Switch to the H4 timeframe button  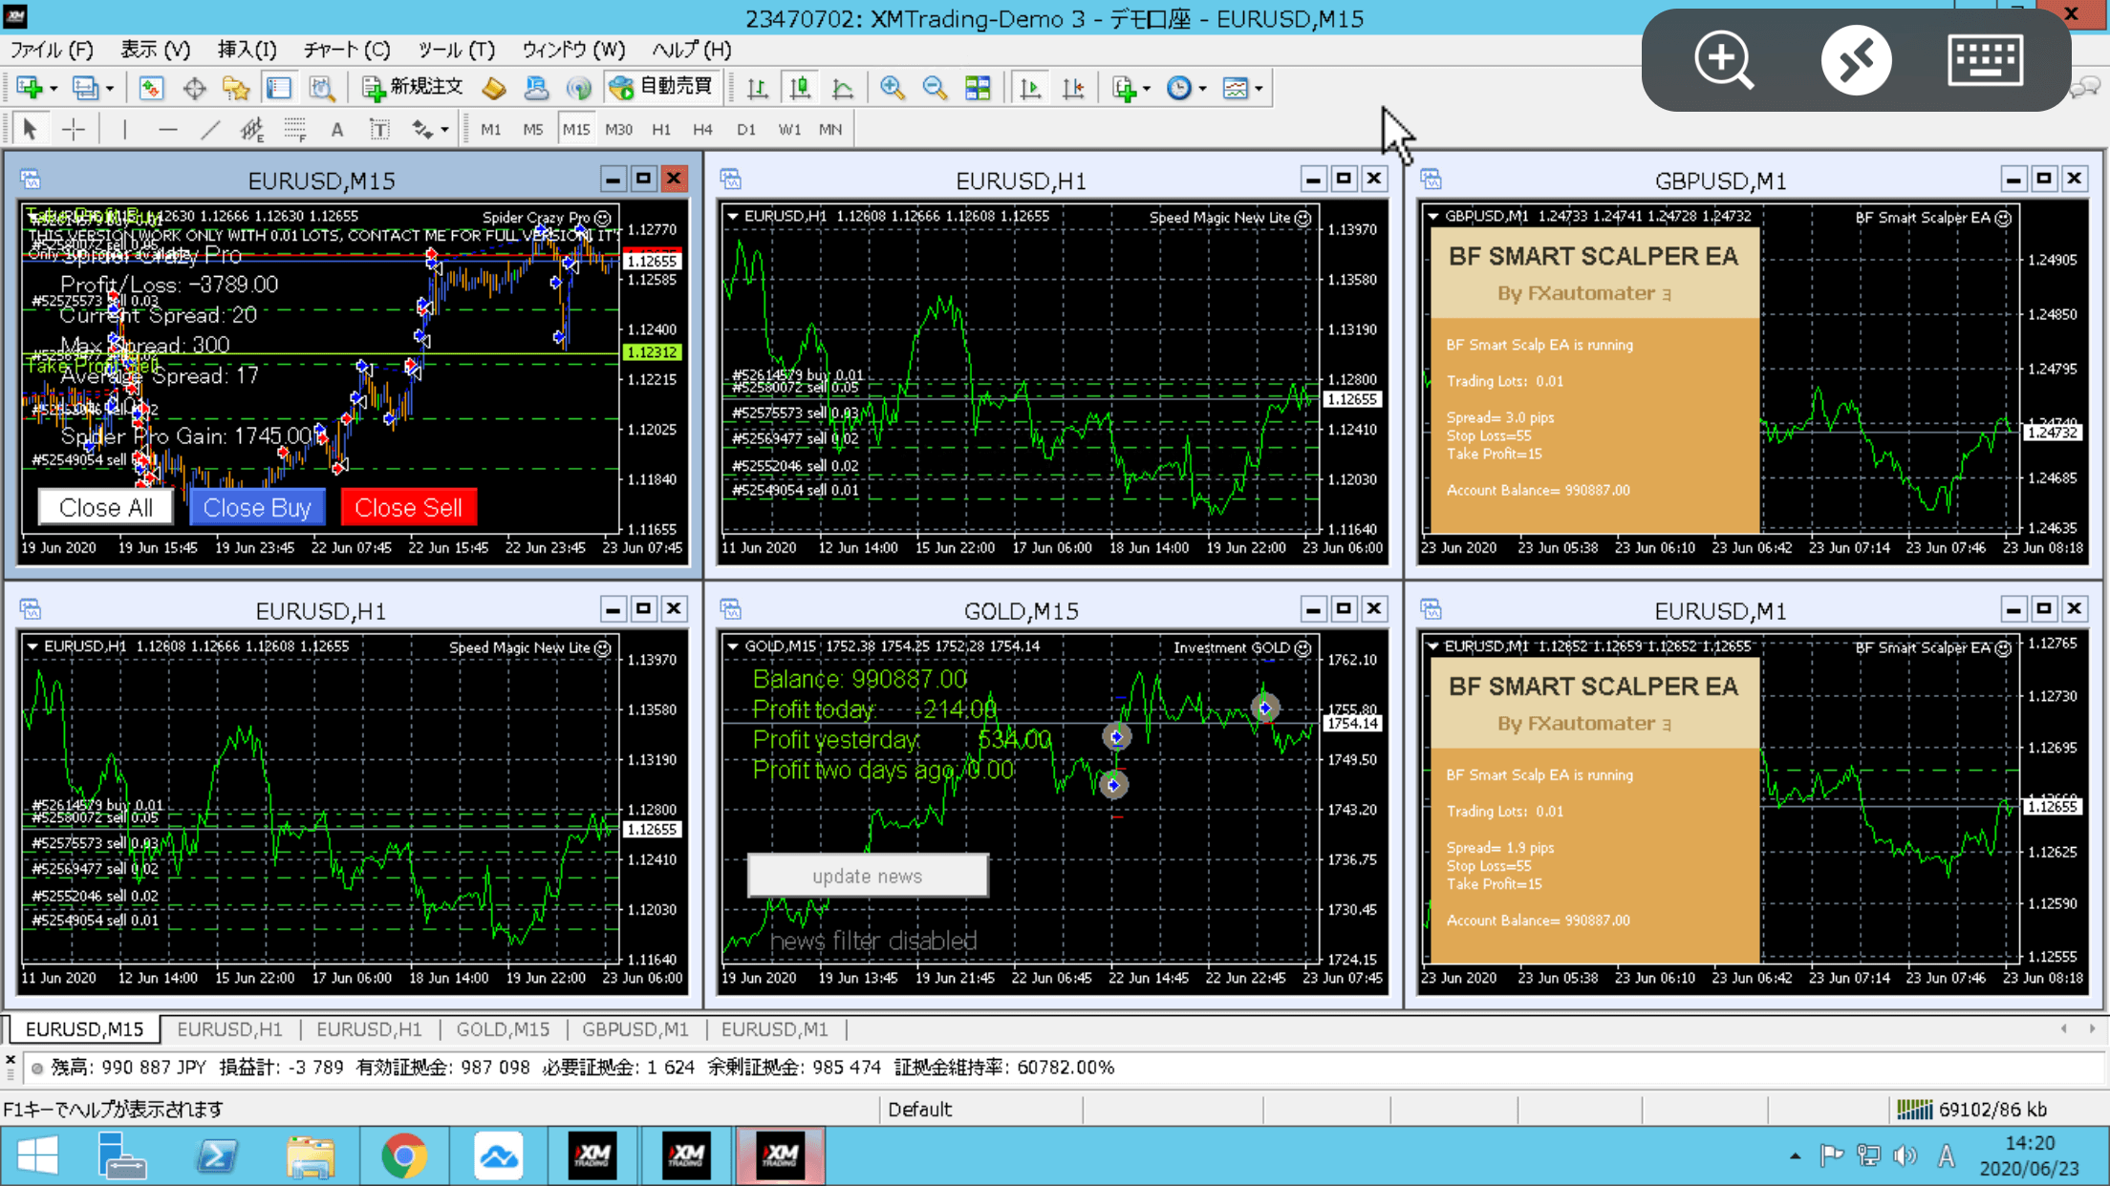pyautogui.click(x=702, y=129)
